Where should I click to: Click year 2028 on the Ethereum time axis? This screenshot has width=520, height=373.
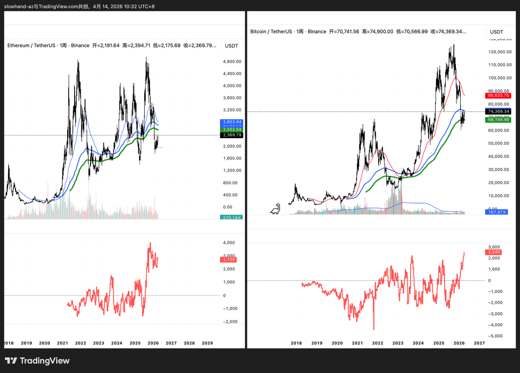click(189, 343)
